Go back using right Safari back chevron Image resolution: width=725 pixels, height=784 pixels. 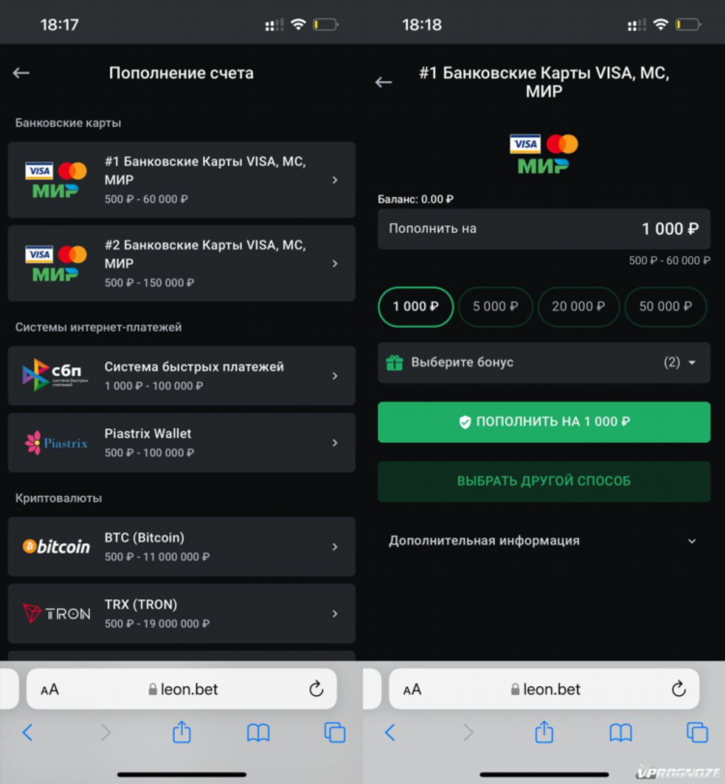coord(390,733)
